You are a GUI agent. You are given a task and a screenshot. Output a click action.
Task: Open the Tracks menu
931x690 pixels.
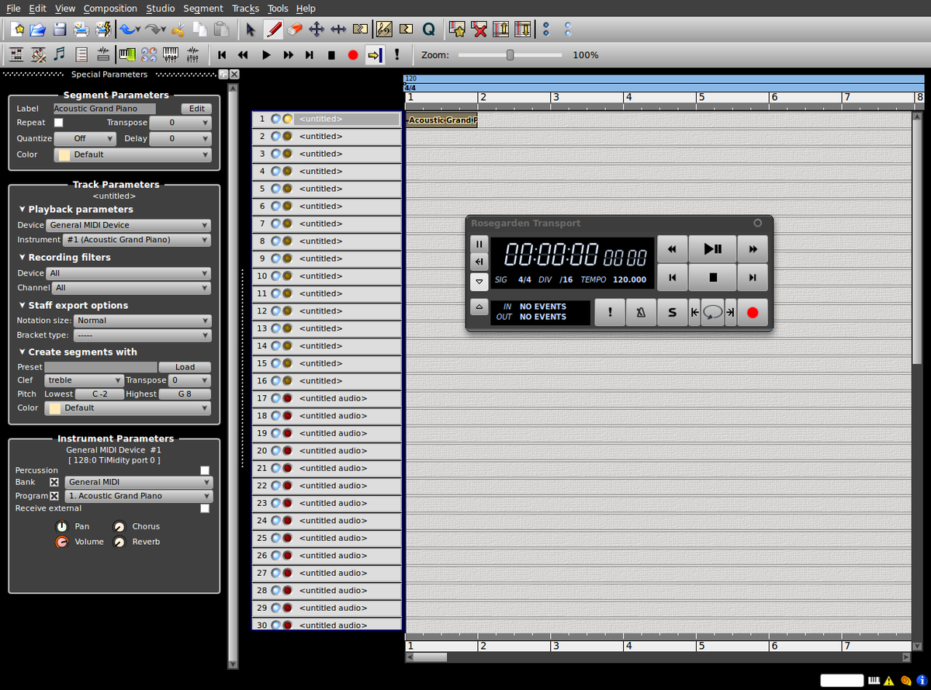coord(245,9)
